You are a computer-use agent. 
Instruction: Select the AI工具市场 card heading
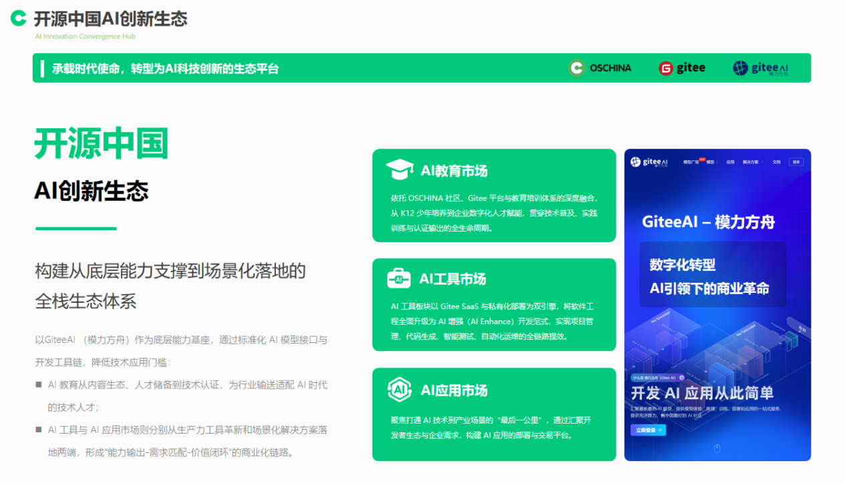point(453,279)
